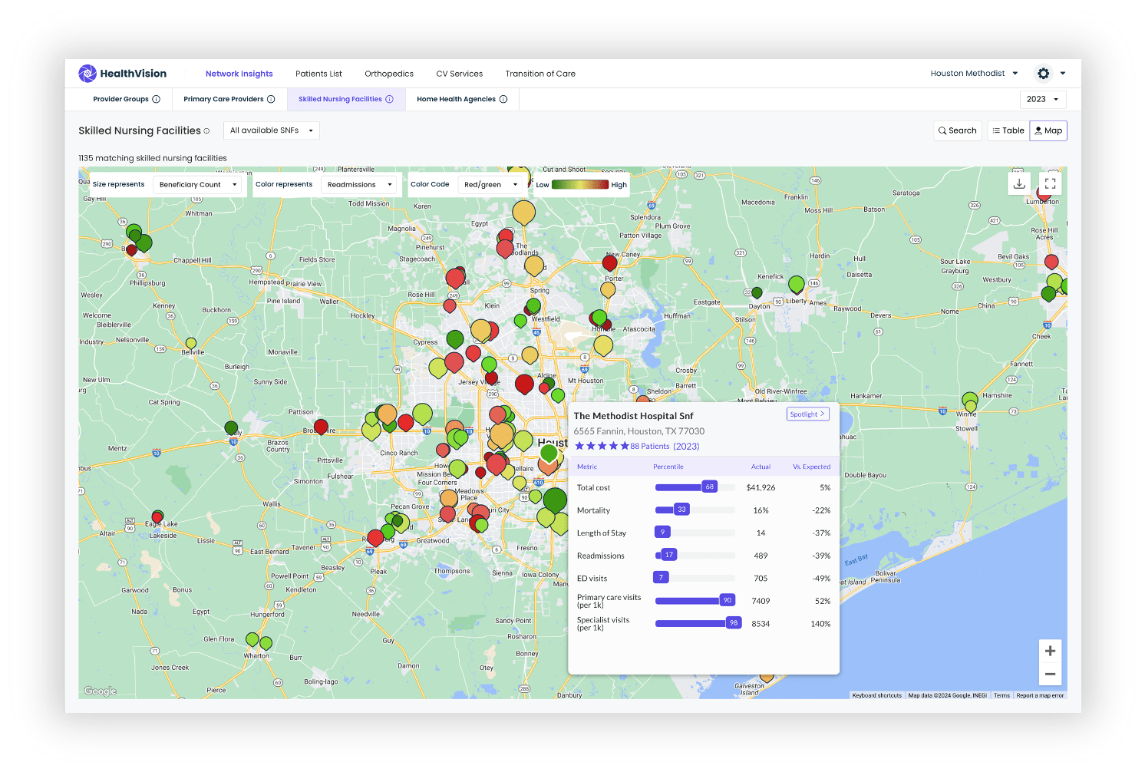Screen dimensions: 1145x772
Task: Click the five-star rating in popup
Action: tap(602, 446)
